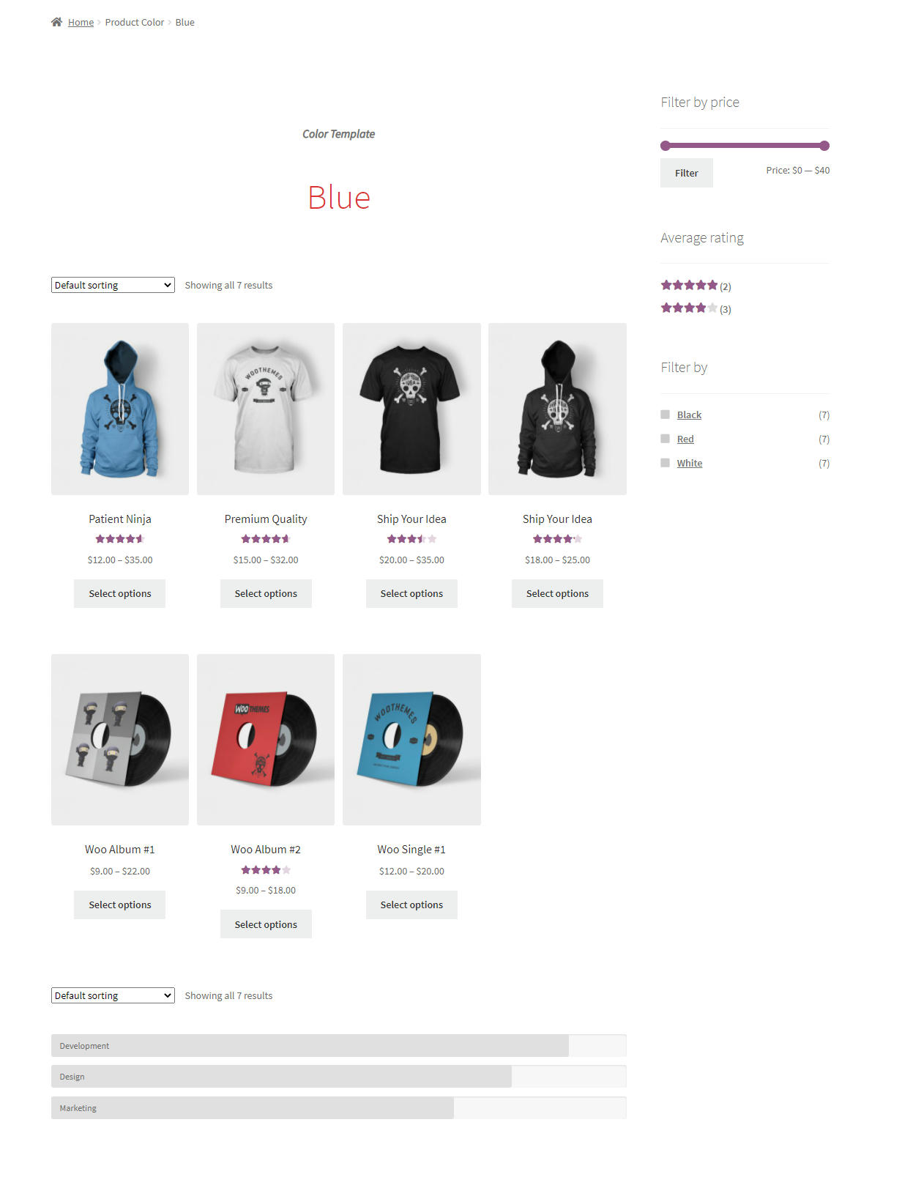902x1177 pixels.
Task: Click Patient Ninja star rating
Action: tap(120, 539)
